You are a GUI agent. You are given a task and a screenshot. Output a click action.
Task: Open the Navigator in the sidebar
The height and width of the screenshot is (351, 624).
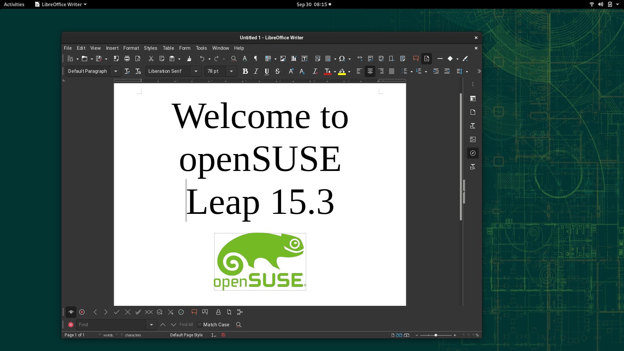[x=473, y=153]
